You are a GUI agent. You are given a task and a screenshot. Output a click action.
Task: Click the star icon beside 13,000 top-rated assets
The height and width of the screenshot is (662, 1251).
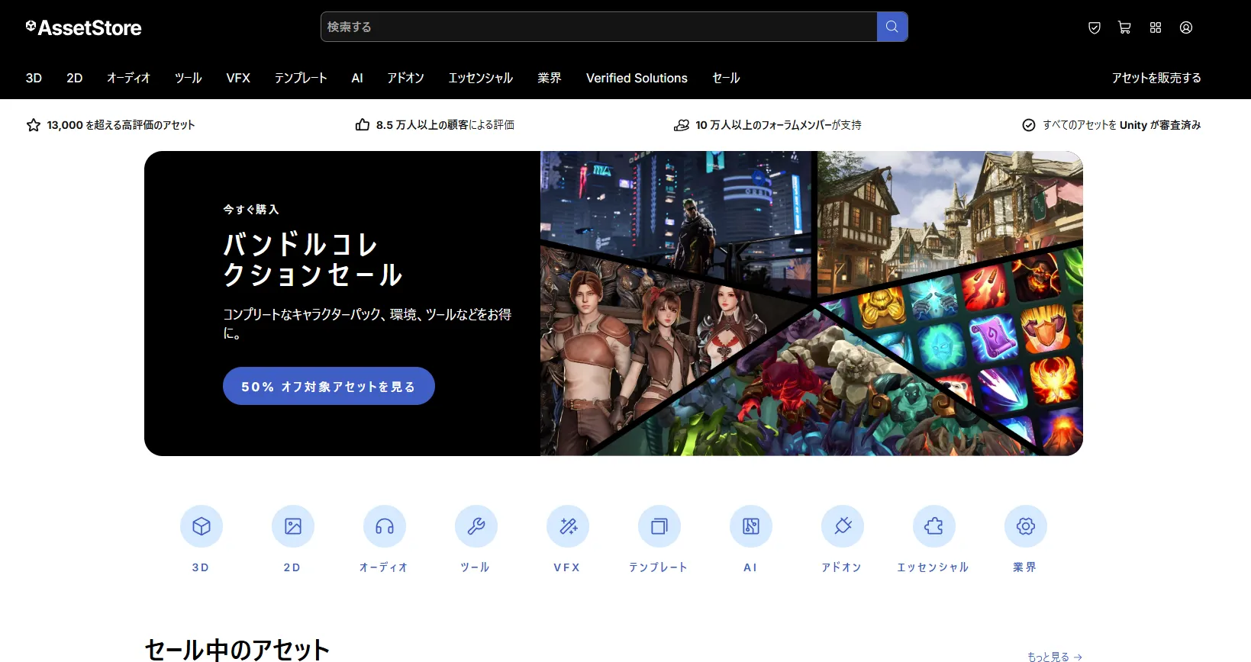point(34,125)
